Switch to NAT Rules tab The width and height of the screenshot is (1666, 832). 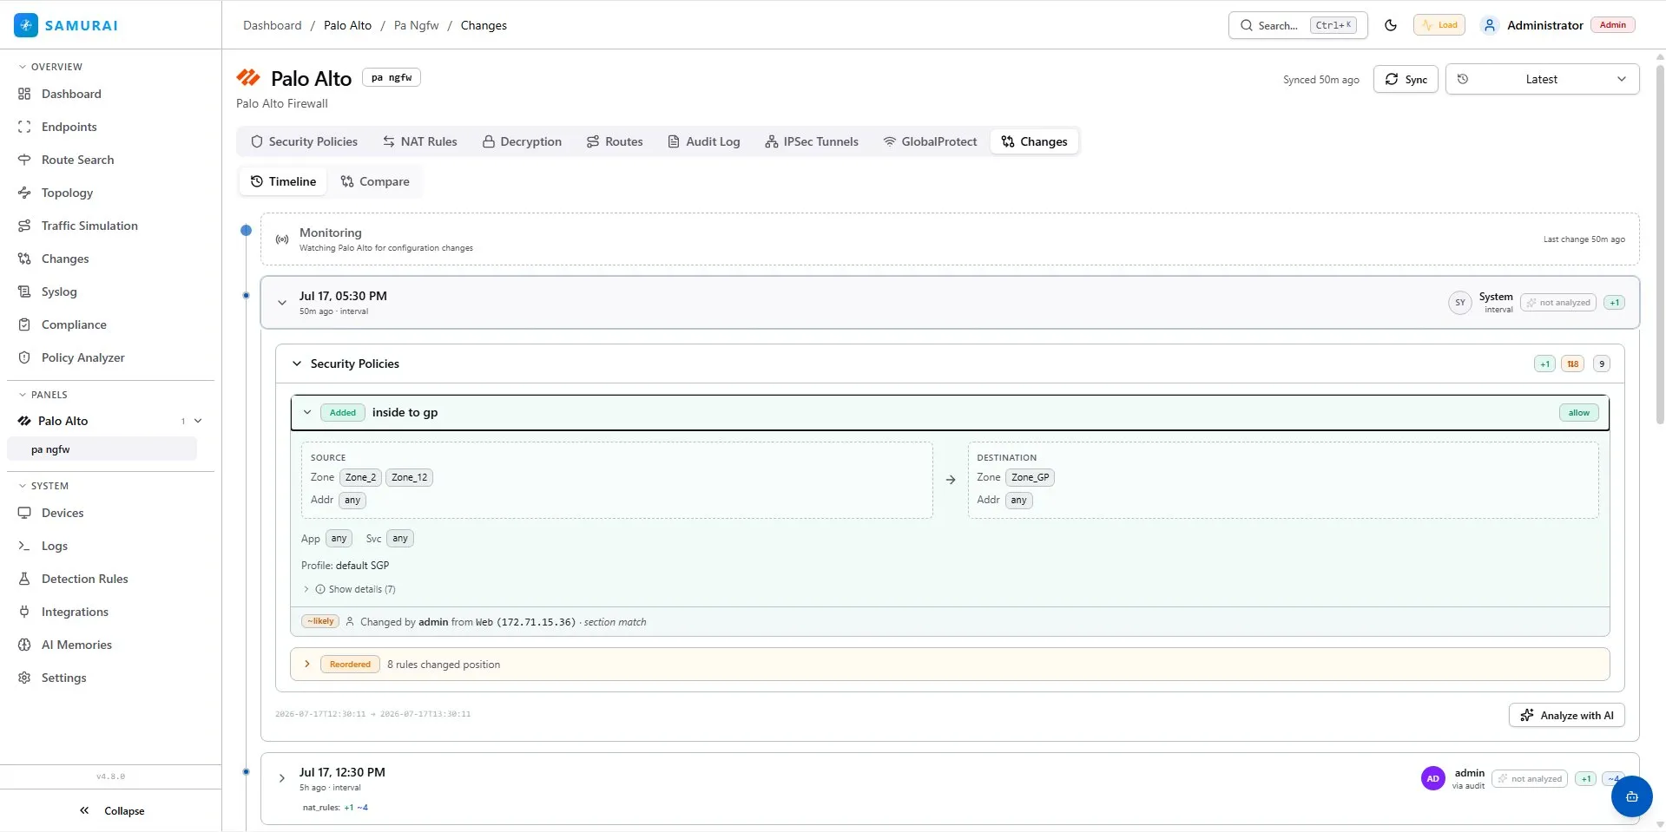pos(420,141)
